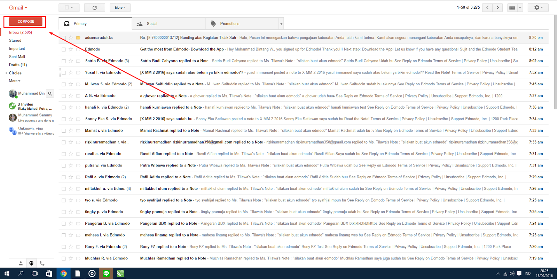This screenshot has height=279, width=557.
Task: Open input tools dropdown arrow
Action: pyautogui.click(x=520, y=8)
